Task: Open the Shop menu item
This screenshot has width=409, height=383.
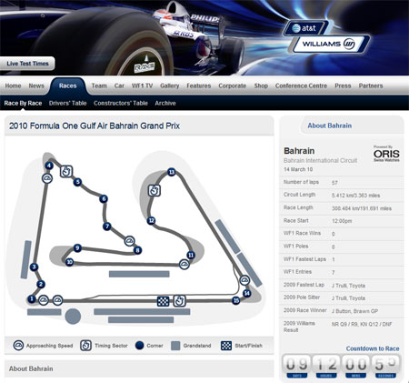Action: point(261,86)
